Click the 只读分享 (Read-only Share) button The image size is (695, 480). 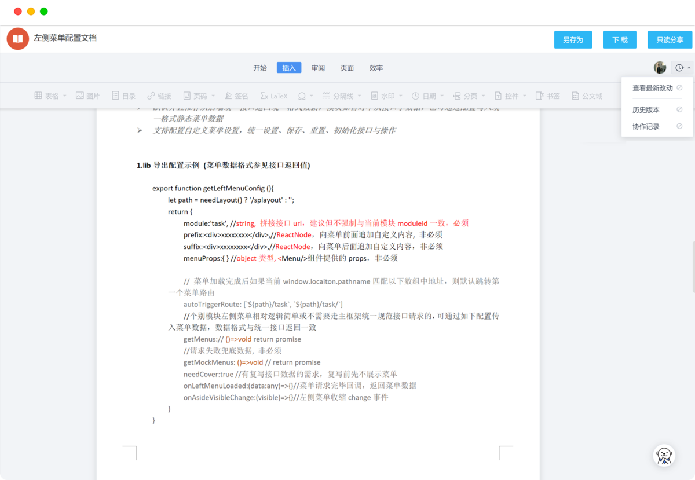(670, 39)
